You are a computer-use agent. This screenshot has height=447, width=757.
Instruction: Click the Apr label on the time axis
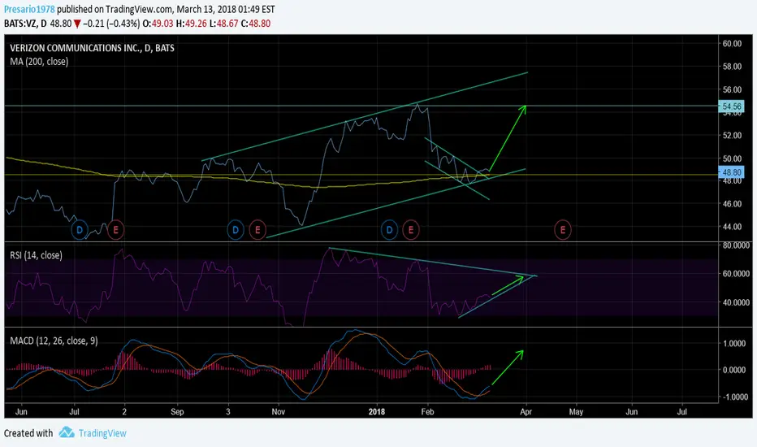pyautogui.click(x=526, y=412)
